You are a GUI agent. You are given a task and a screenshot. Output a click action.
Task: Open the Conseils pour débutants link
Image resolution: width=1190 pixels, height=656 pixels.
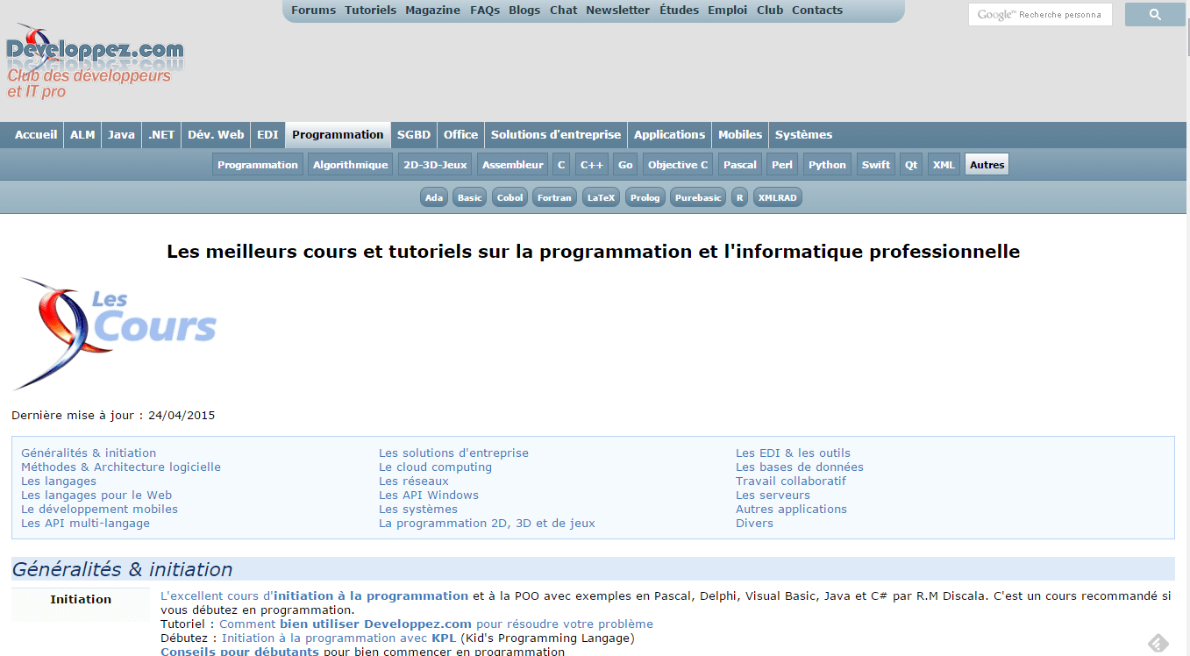pos(239,652)
